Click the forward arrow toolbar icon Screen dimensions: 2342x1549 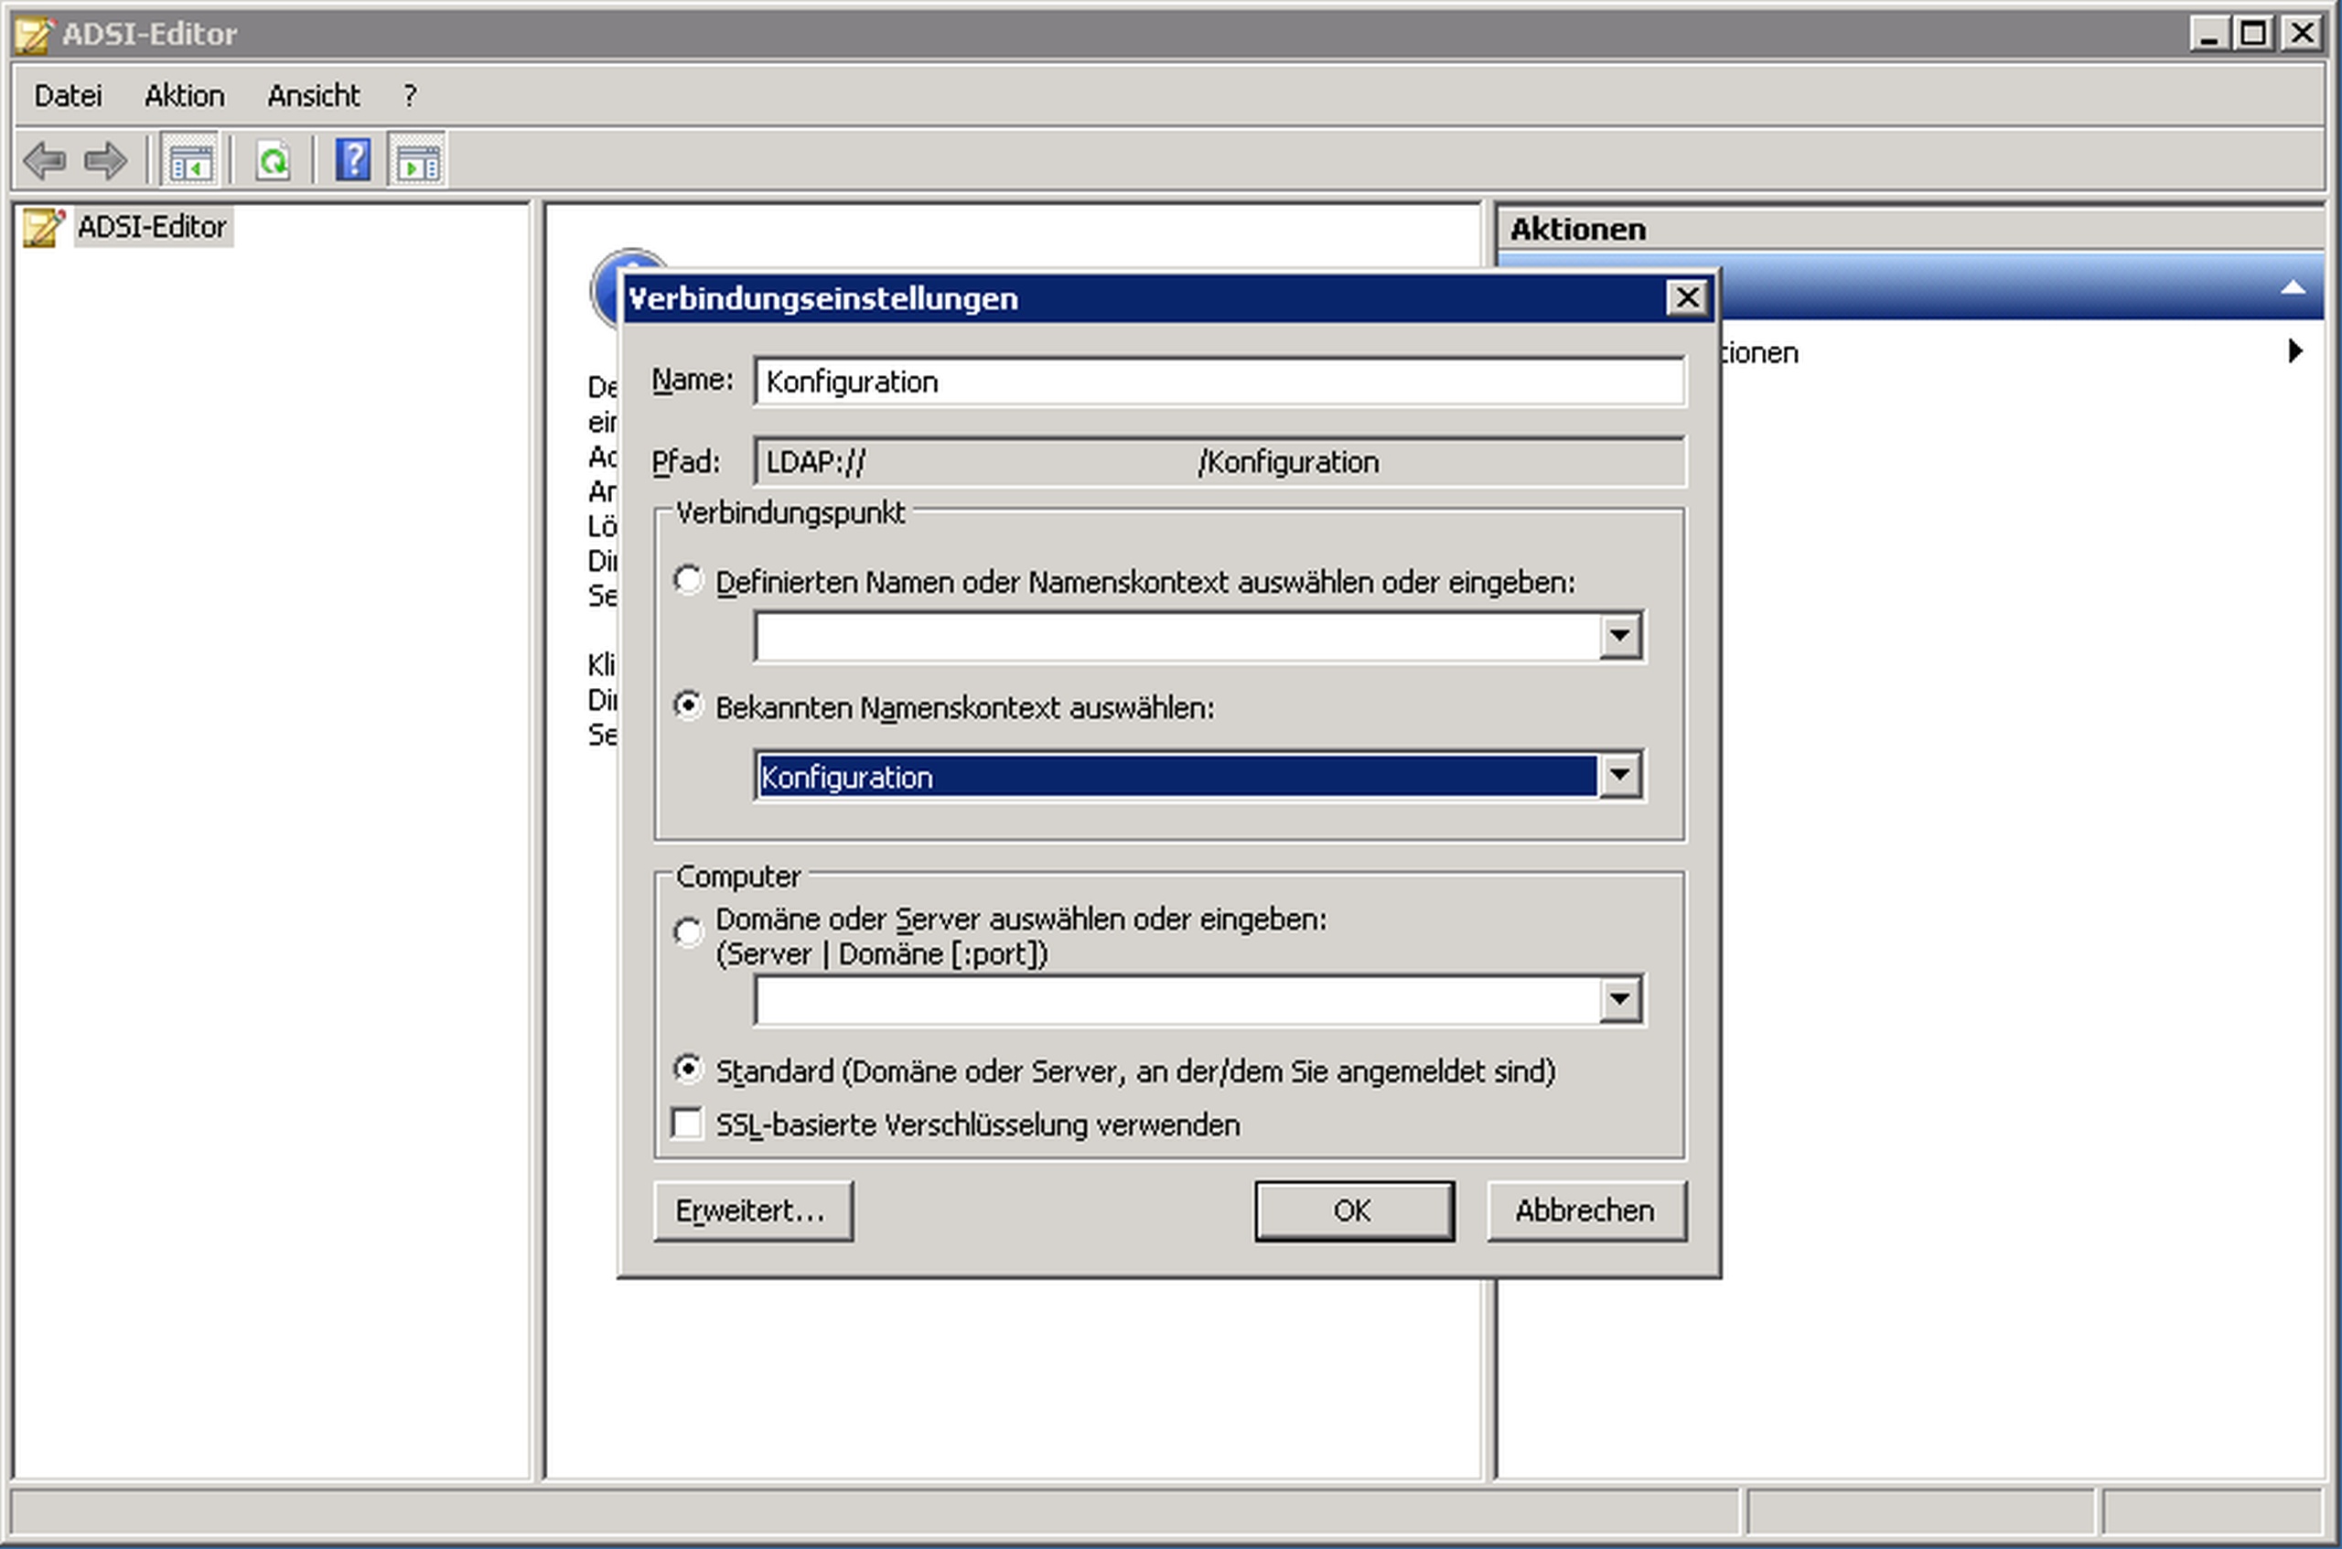[106, 160]
